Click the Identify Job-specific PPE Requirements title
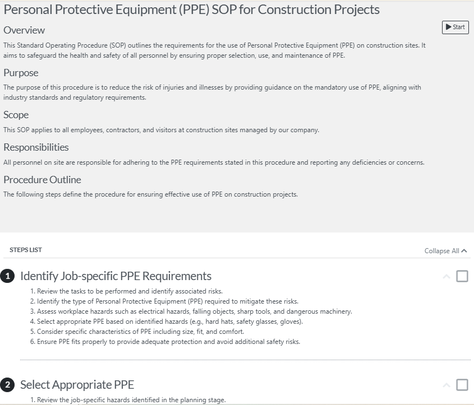Image resolution: width=474 pixels, height=405 pixels. pos(116,276)
